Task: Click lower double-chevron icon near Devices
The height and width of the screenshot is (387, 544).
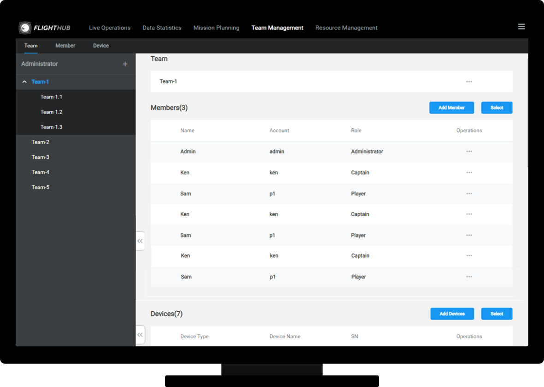Action: pyautogui.click(x=140, y=335)
